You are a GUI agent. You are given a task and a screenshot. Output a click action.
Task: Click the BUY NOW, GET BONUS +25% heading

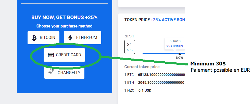click(64, 18)
